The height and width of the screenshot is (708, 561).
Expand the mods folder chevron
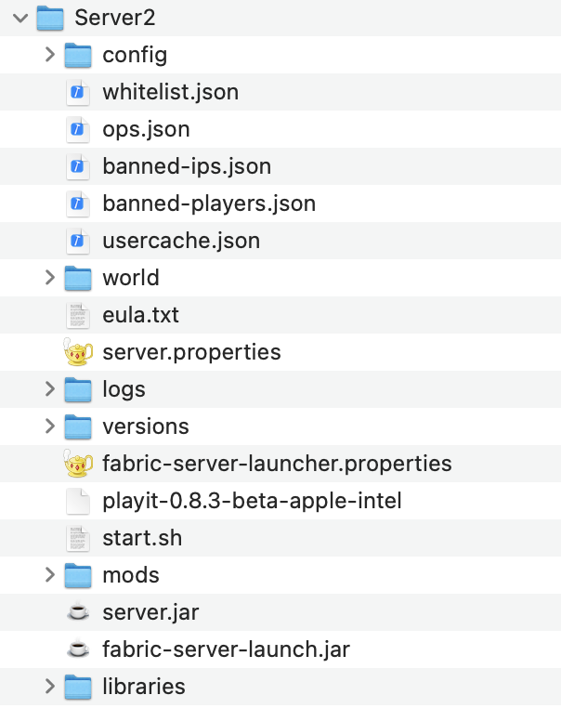coord(50,574)
